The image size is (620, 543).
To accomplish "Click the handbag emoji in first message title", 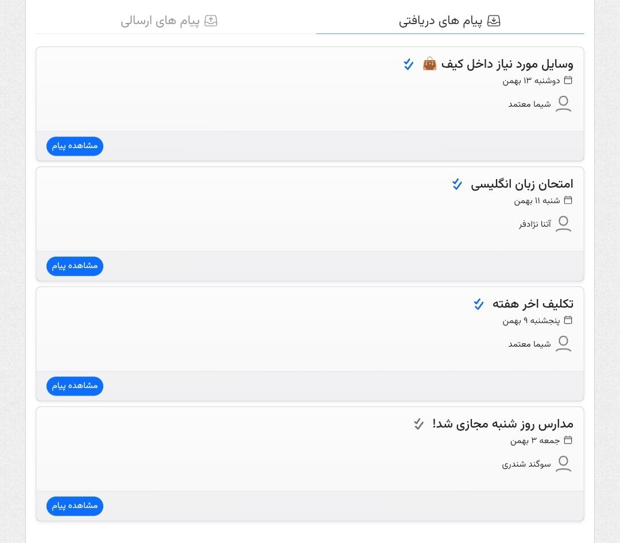I will click(429, 64).
